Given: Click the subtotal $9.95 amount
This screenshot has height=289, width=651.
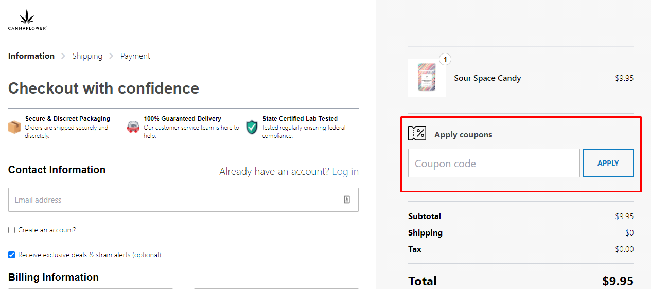Looking at the screenshot, I should point(624,216).
